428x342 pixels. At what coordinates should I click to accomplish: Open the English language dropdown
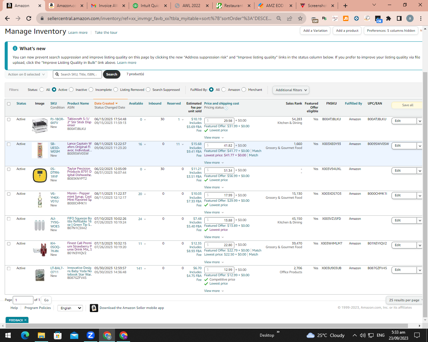click(70, 308)
